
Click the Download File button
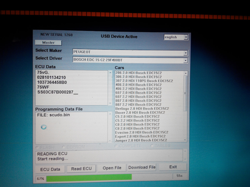(142, 167)
